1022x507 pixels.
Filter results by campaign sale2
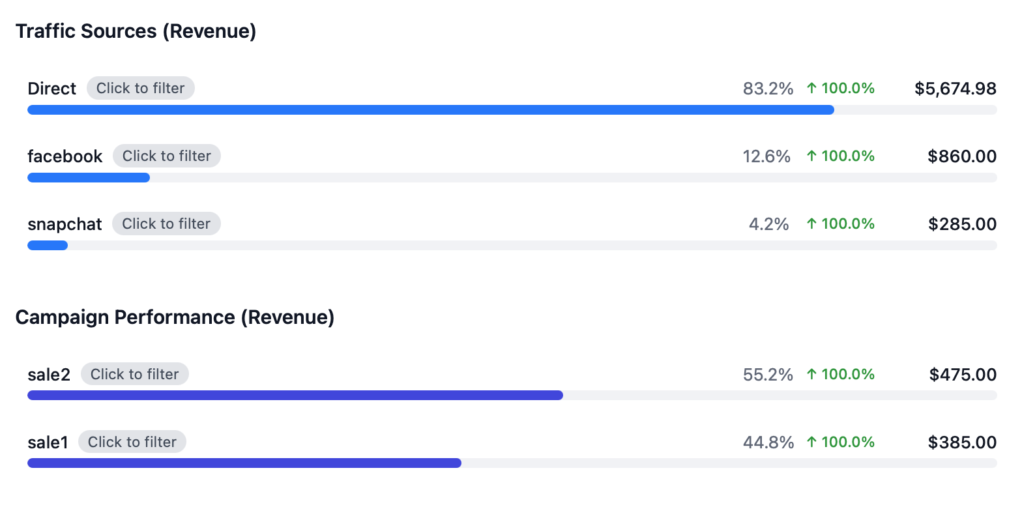(134, 374)
